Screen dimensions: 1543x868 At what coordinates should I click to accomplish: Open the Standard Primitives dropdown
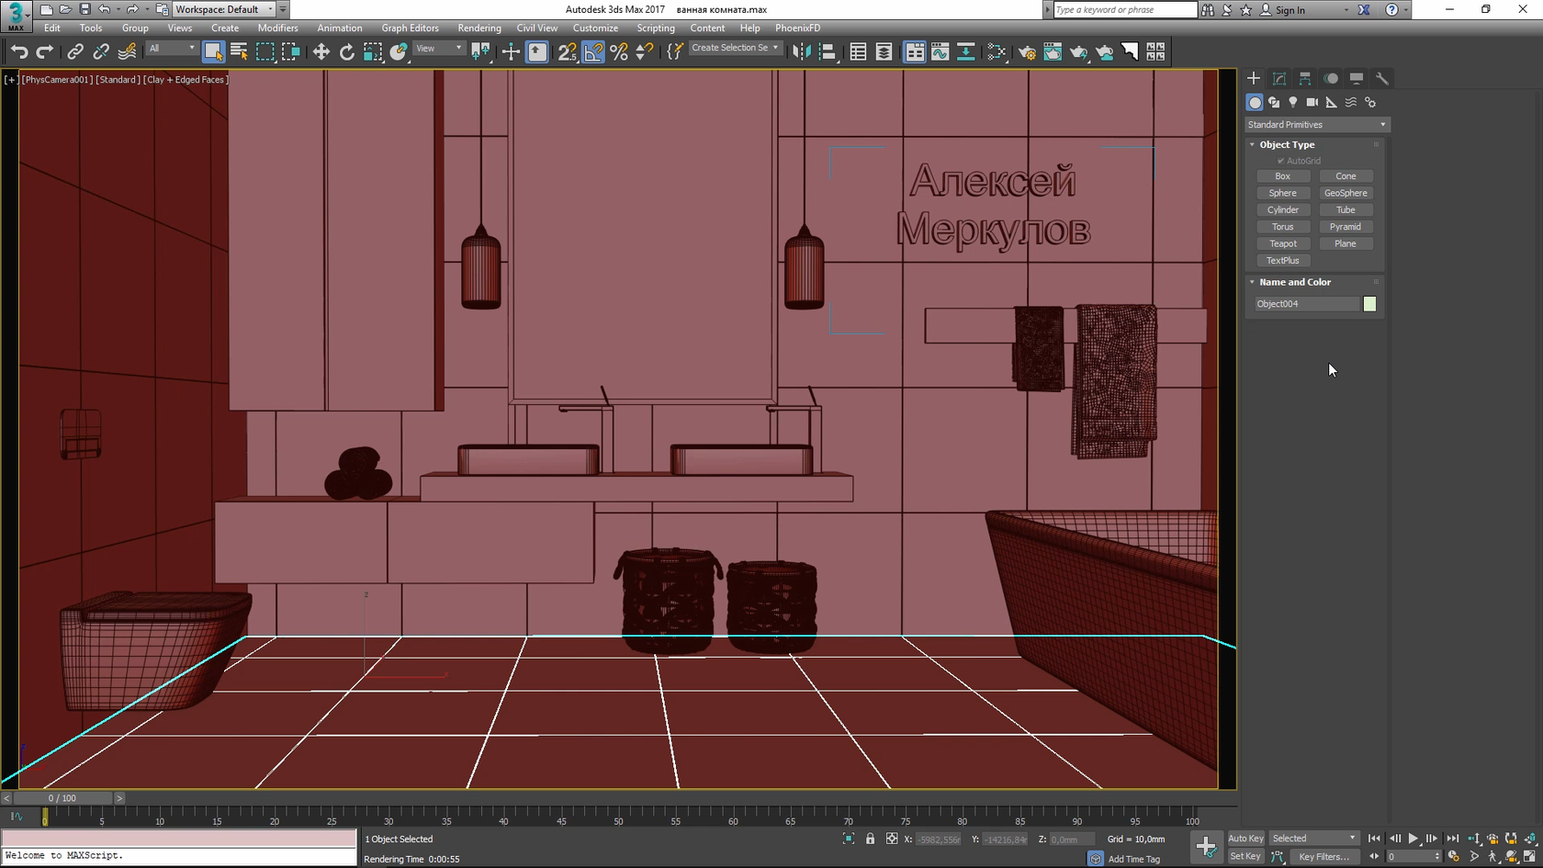(x=1316, y=125)
